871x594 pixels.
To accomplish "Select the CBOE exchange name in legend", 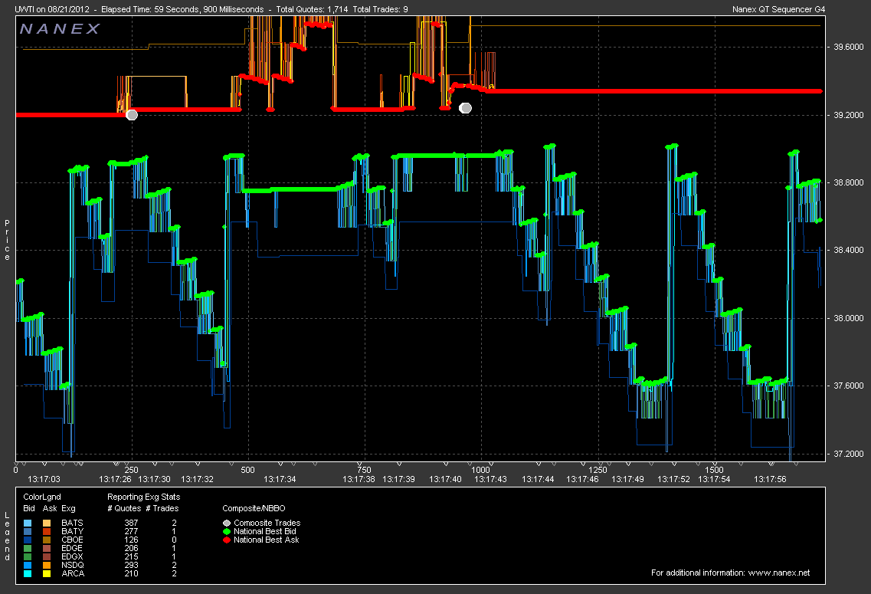I will (x=72, y=540).
